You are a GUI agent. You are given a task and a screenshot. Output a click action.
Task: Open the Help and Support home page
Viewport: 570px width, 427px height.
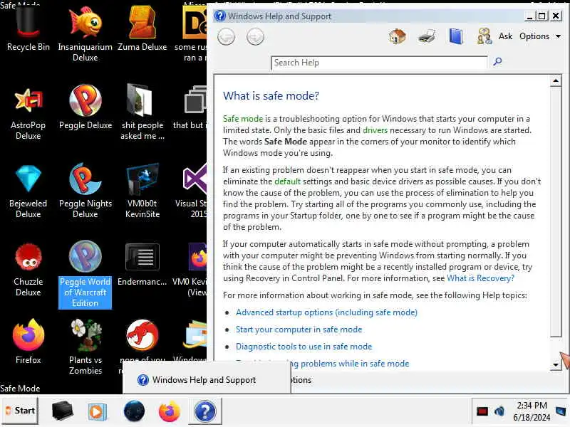[x=397, y=36]
